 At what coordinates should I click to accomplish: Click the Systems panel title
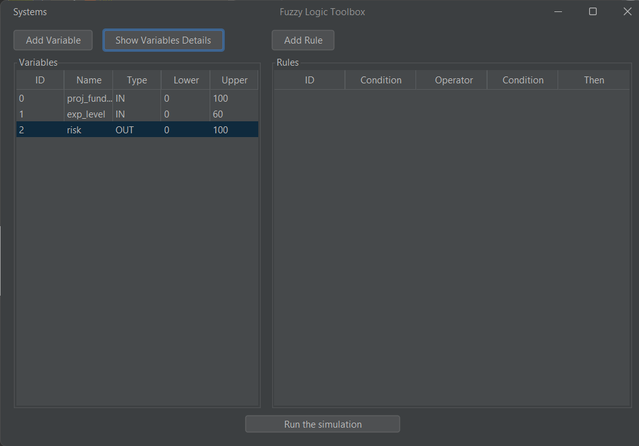[30, 11]
